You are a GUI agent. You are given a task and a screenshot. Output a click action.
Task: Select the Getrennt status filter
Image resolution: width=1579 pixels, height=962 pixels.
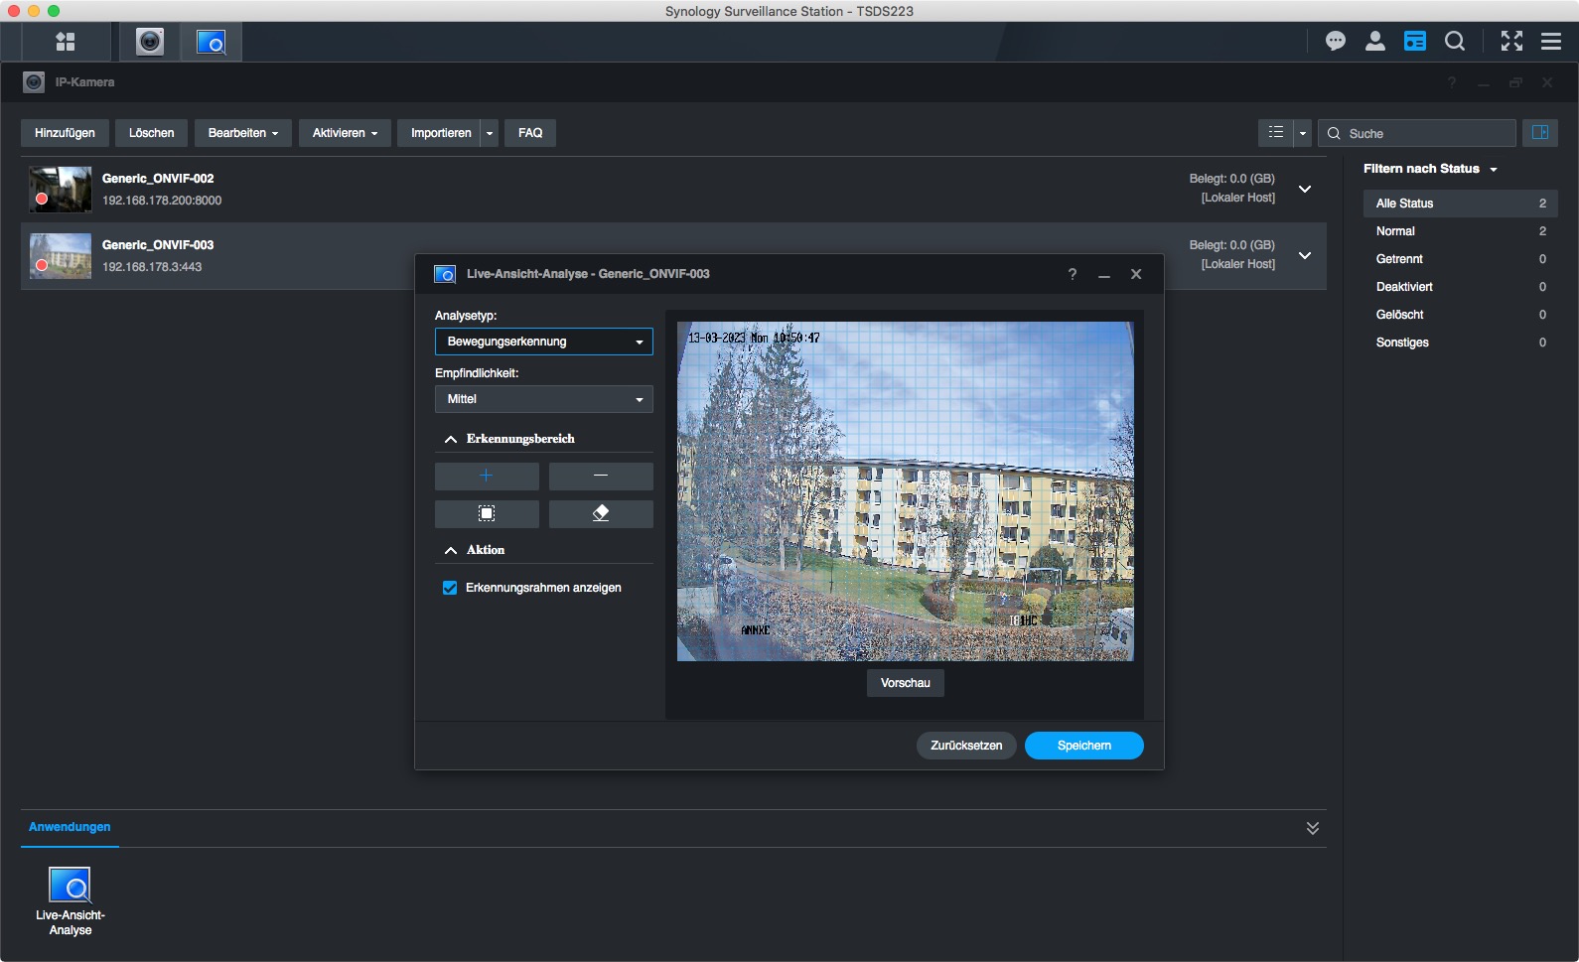coord(1399,259)
